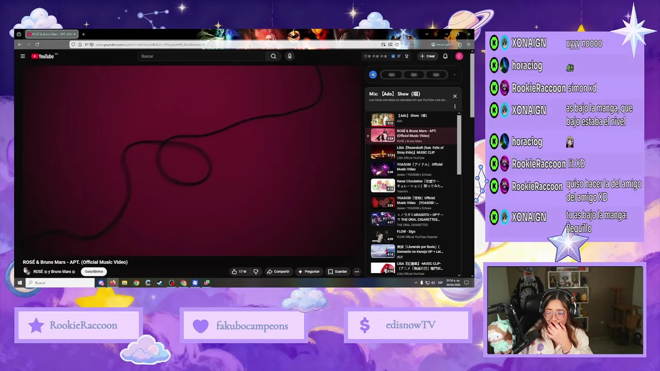Screen dimensions: 660x371
Task: Open the YouTube hamburger guide menu
Action: point(23,56)
